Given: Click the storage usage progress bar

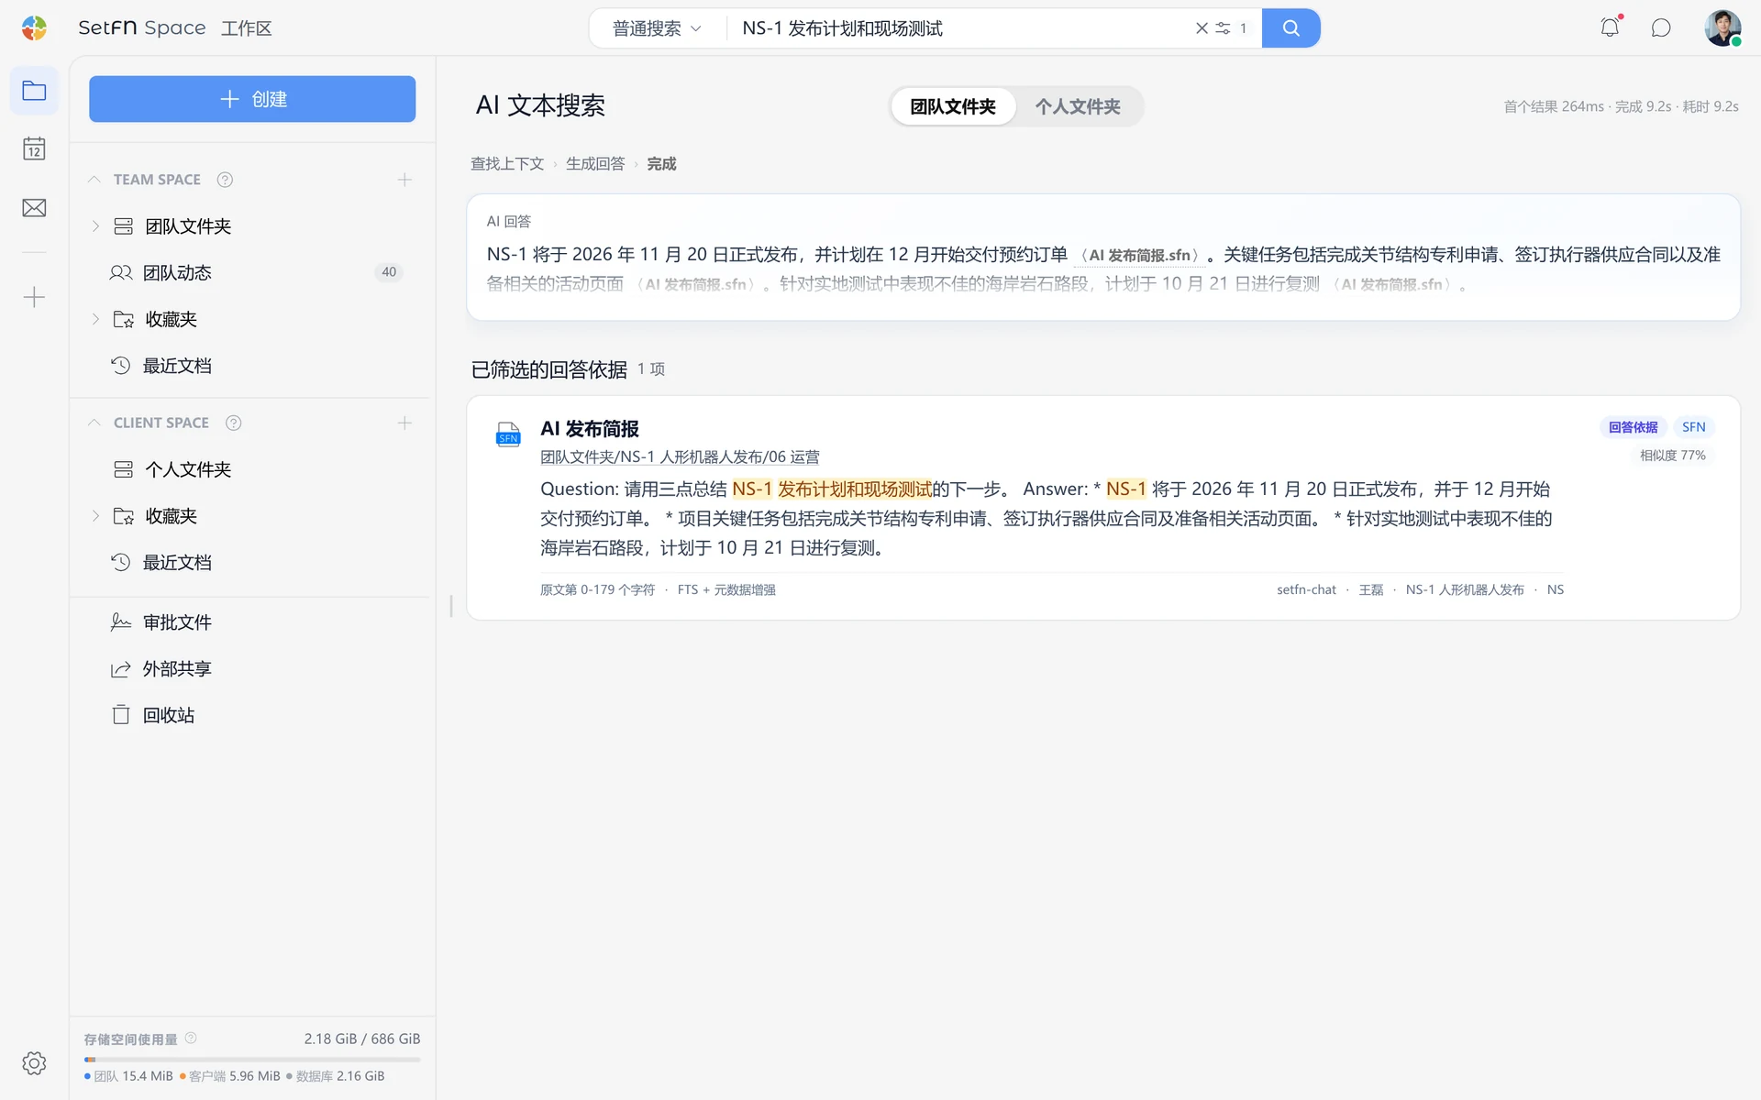Looking at the screenshot, I should (252, 1060).
